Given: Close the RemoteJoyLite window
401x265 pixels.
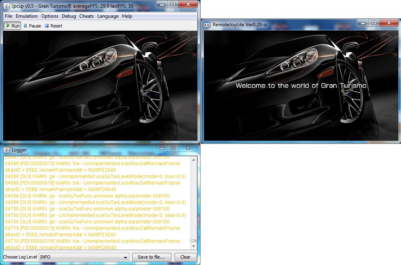Looking at the screenshot, I should pos(388,23).
